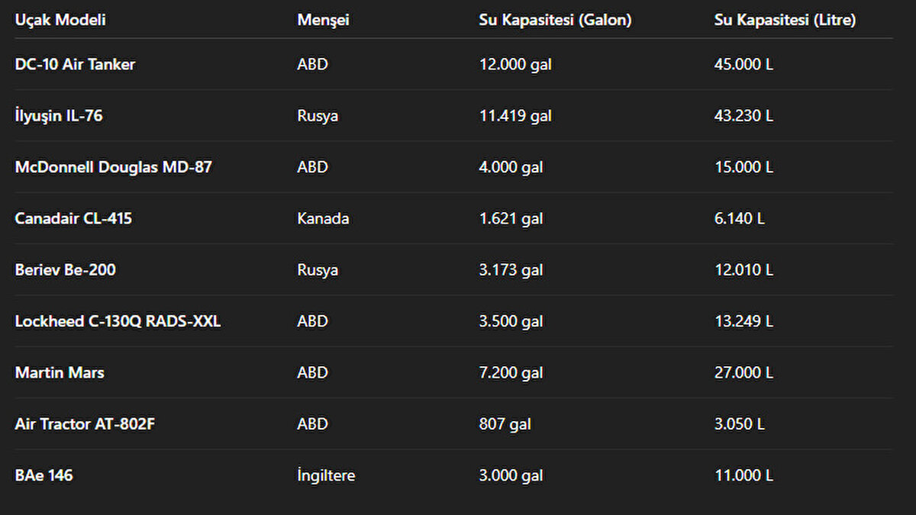
Task: Click the Menşei column header
Action: [x=323, y=21]
